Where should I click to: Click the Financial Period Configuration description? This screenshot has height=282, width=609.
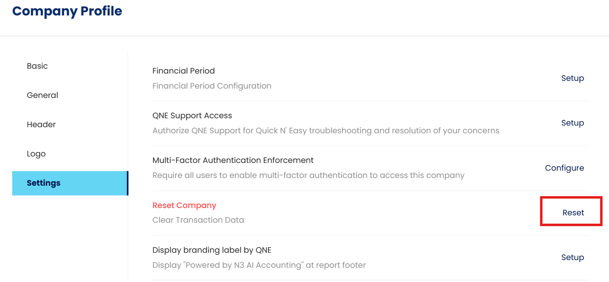(x=212, y=86)
